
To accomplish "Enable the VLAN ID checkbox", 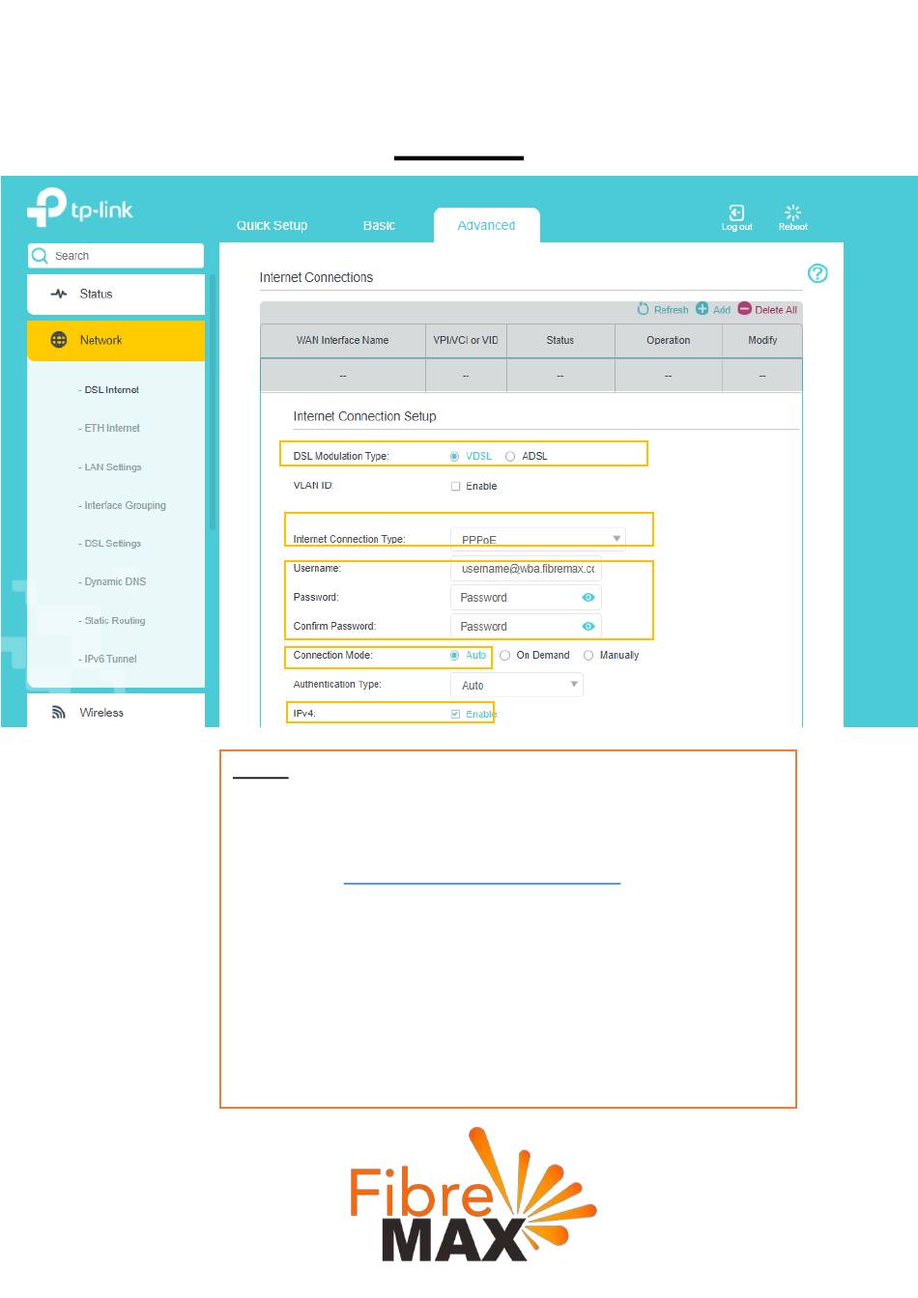I will (455, 487).
